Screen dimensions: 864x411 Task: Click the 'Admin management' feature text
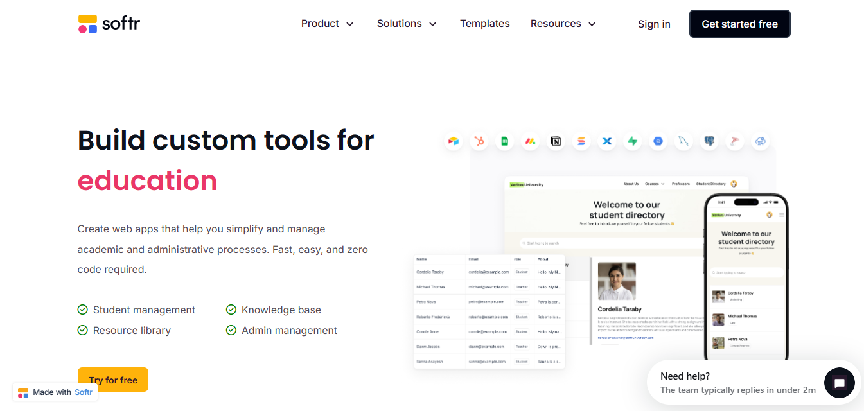[289, 330]
